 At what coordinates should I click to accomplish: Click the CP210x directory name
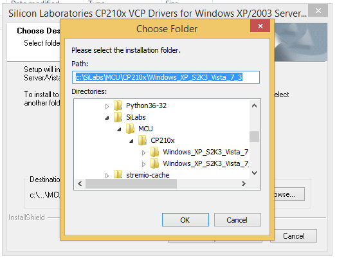163,140
